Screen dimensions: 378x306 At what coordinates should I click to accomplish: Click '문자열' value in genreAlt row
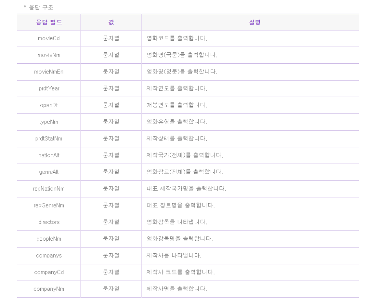tap(111, 172)
